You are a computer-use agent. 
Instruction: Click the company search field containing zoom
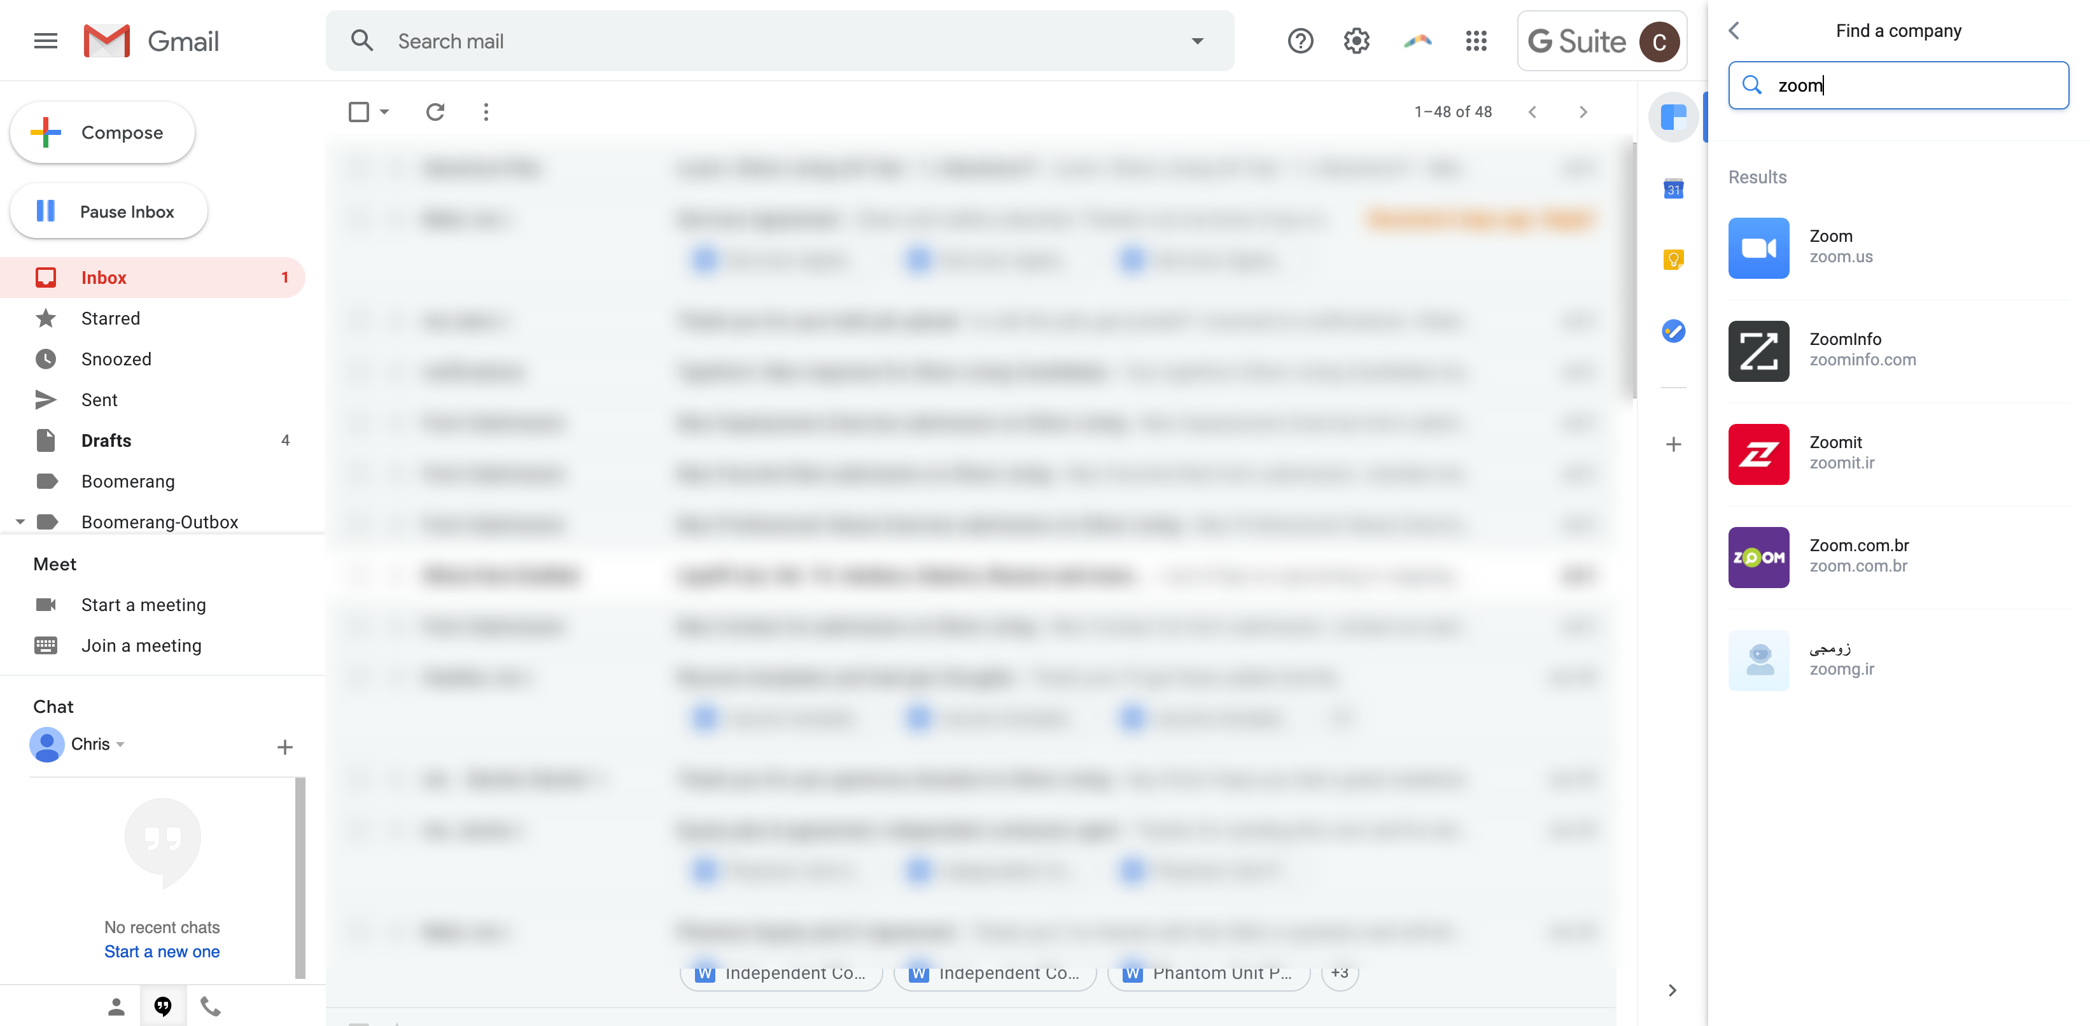(1898, 85)
